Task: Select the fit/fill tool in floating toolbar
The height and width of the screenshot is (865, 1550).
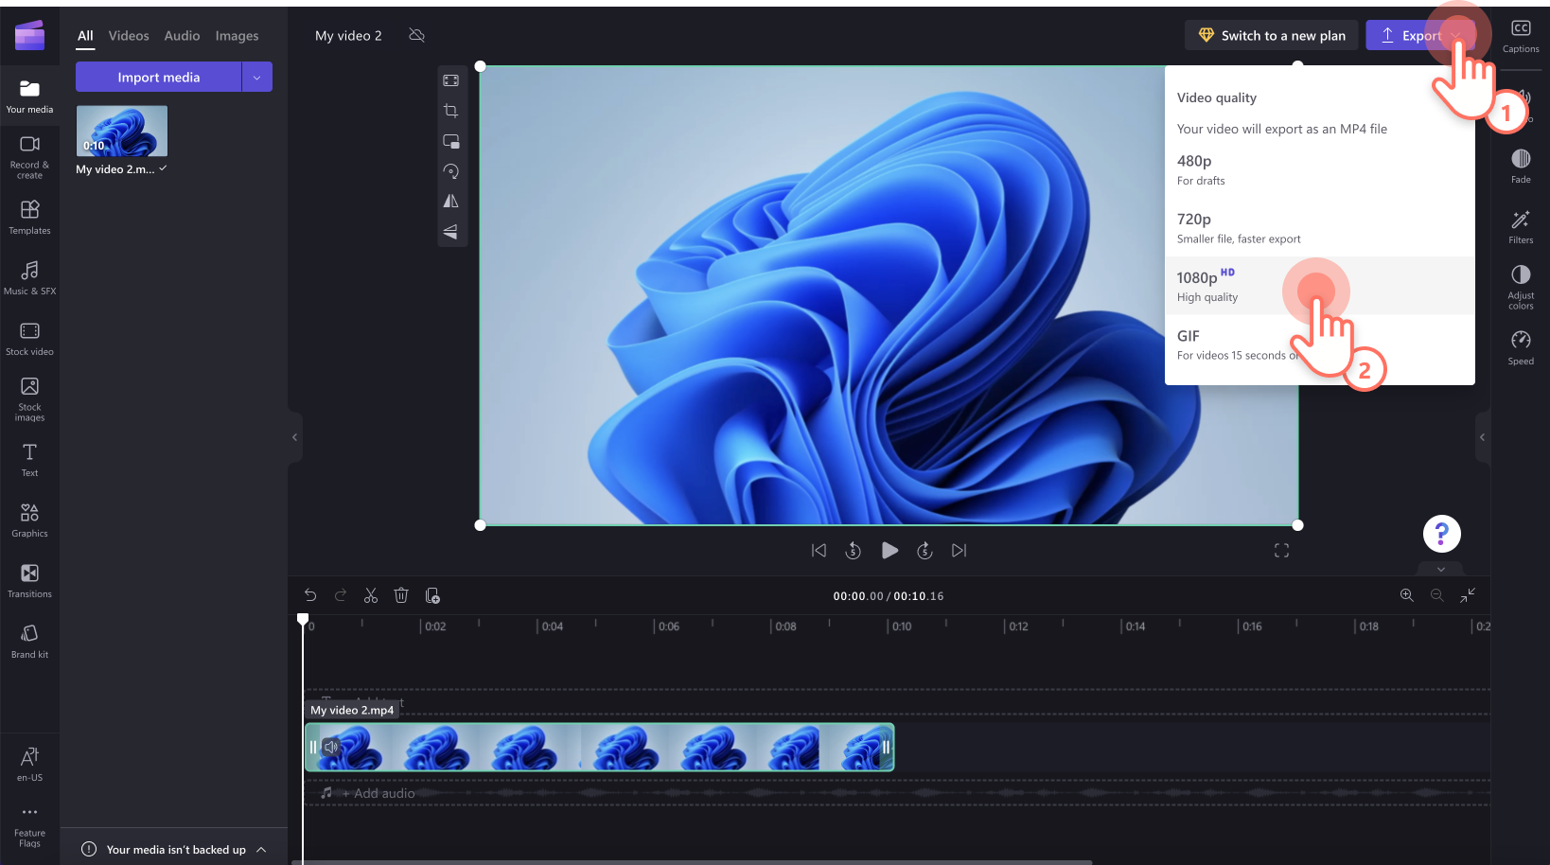Action: tap(451, 80)
